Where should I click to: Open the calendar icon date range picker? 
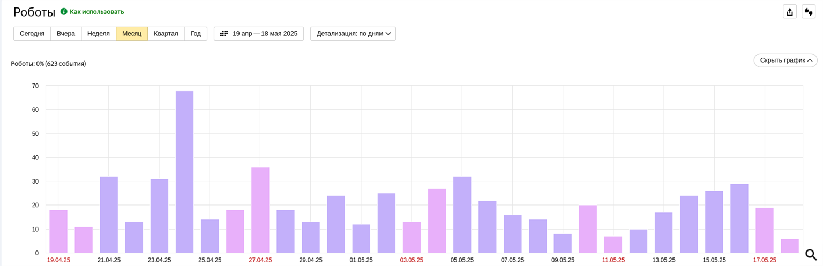tap(224, 34)
